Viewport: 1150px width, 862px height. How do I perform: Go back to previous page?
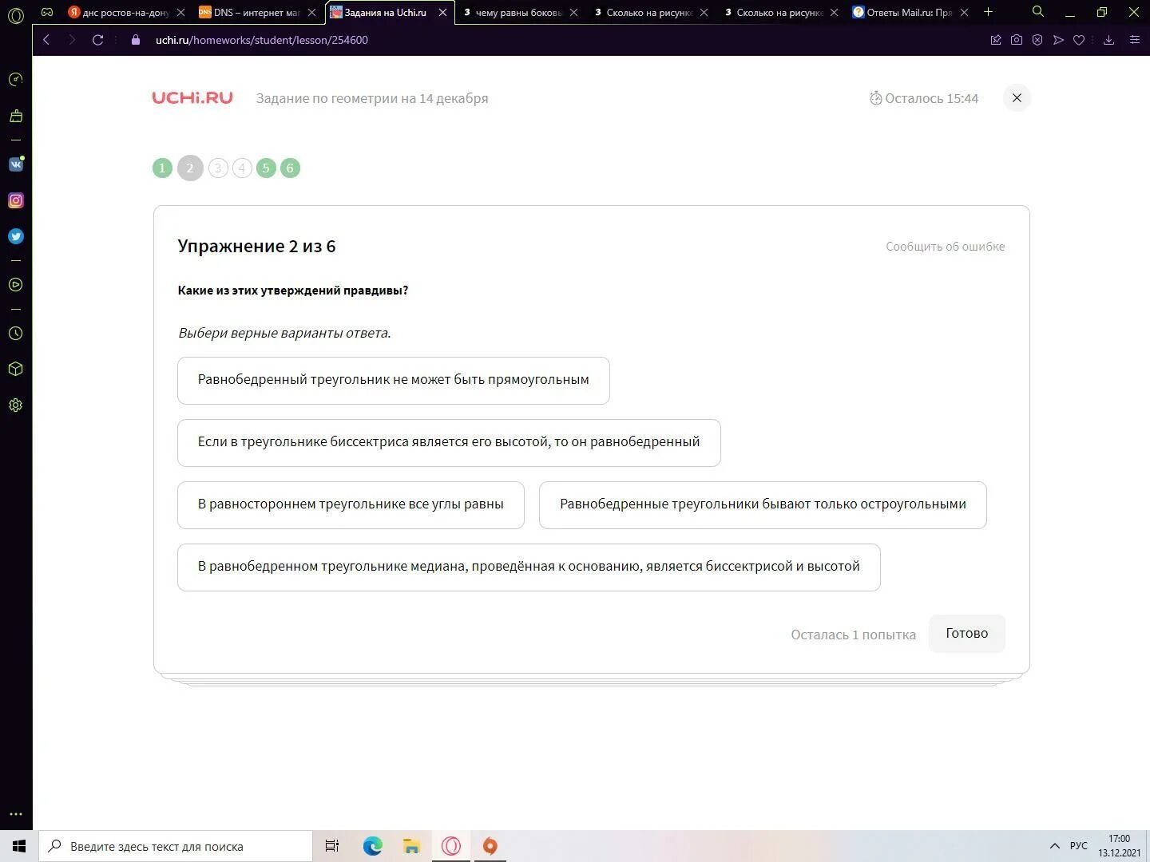click(46, 40)
